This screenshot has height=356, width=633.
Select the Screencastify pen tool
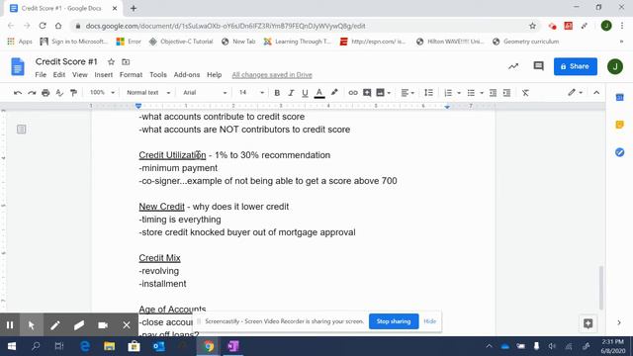[55, 325]
